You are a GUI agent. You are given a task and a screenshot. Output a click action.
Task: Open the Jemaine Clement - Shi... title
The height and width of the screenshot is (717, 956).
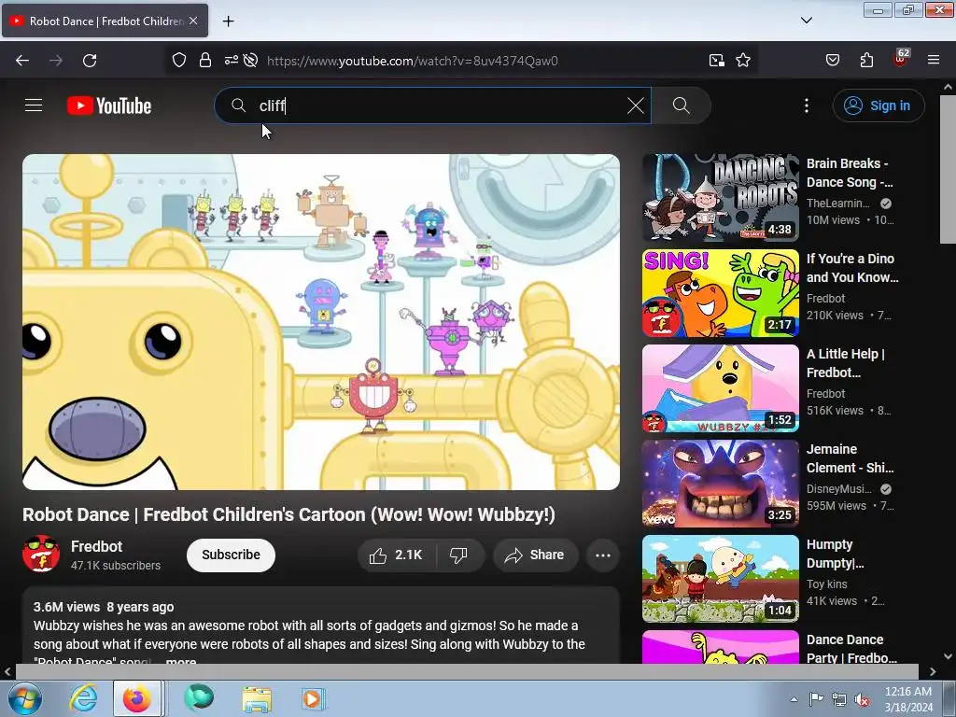click(x=850, y=457)
